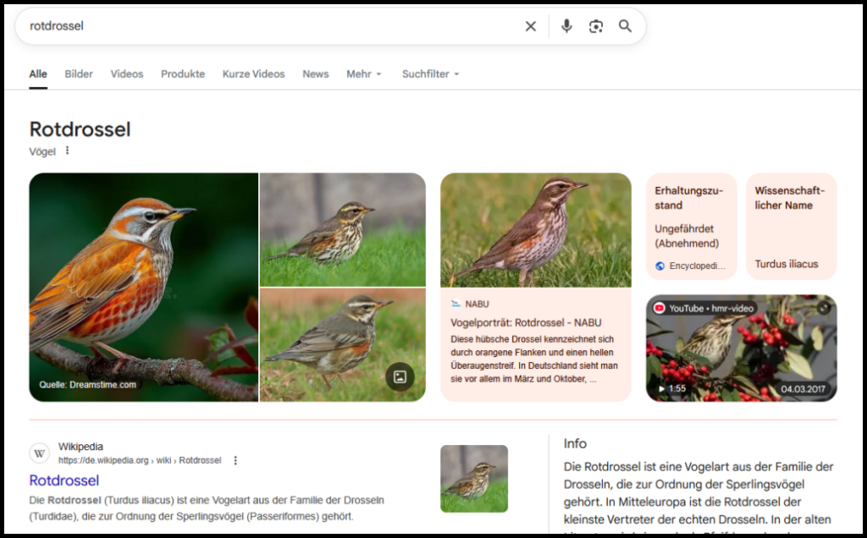Open the three-dot menu beside the Wikipedia URL
This screenshot has width=867, height=538.
(235, 460)
